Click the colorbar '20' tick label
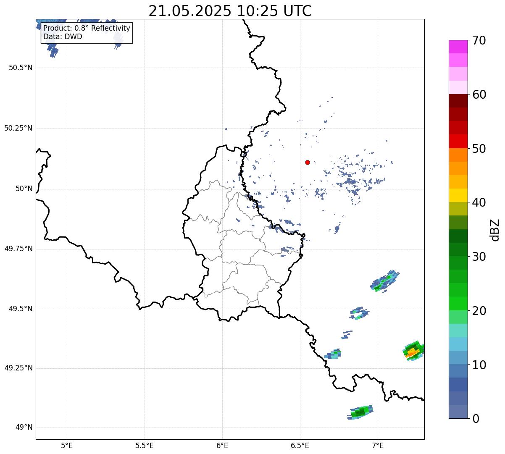This screenshot has height=454, width=505. [x=479, y=311]
